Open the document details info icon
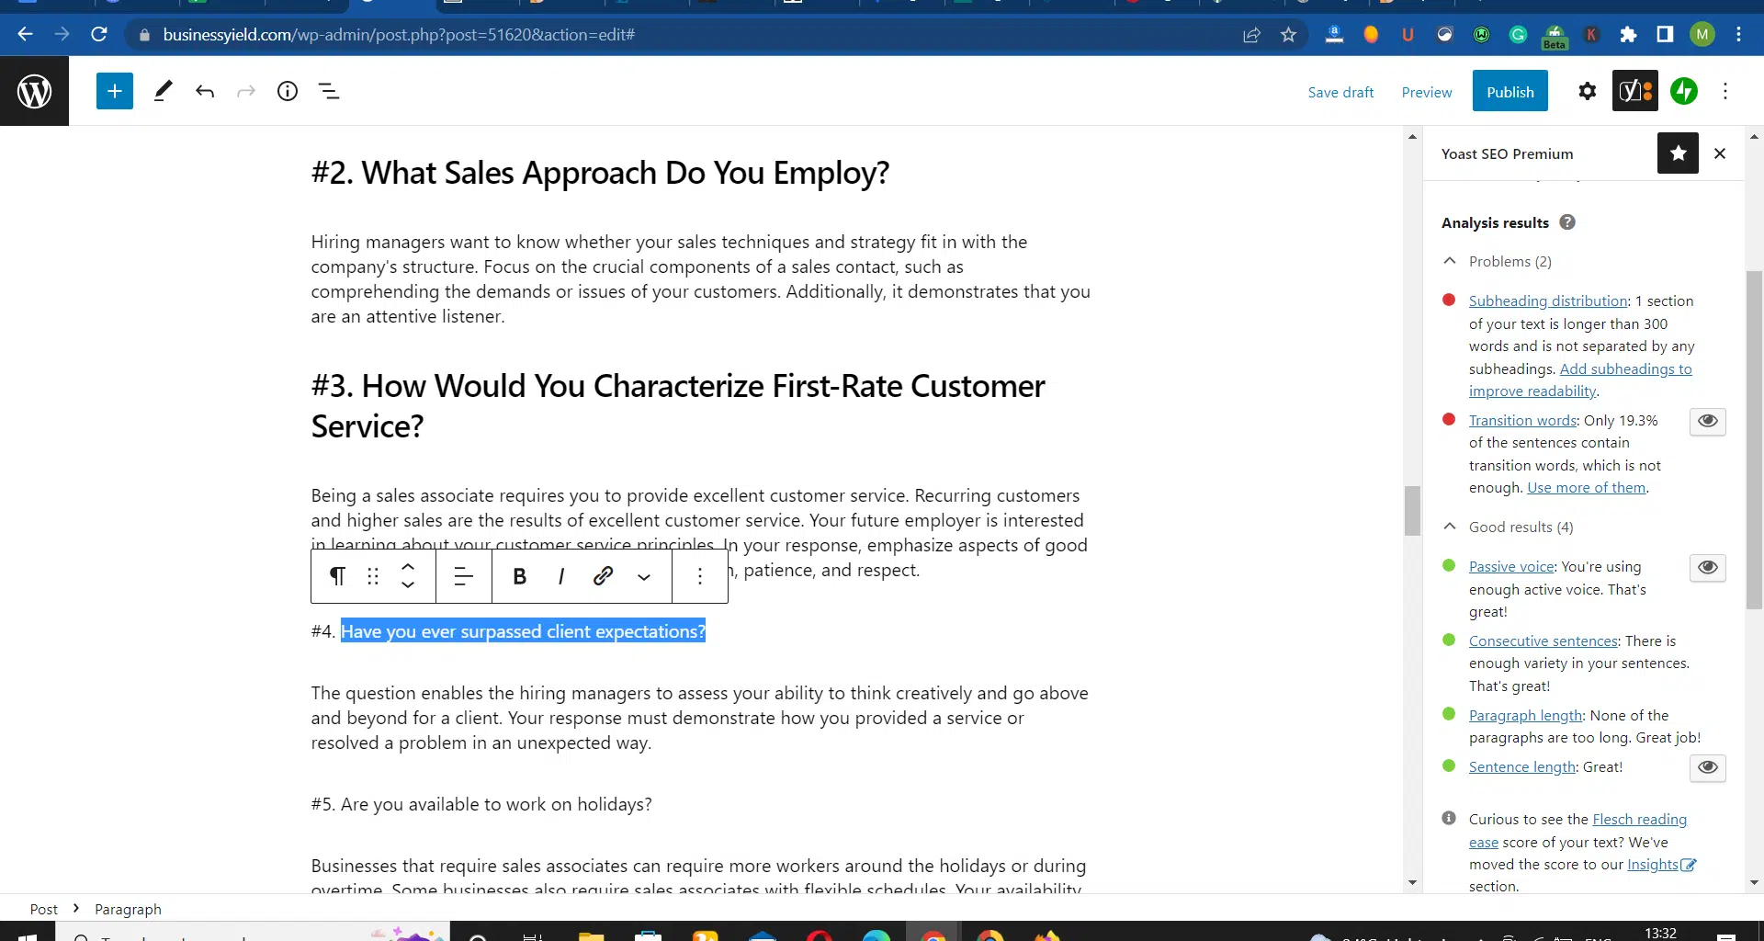Screen dimensions: 1764x941 click(x=288, y=91)
